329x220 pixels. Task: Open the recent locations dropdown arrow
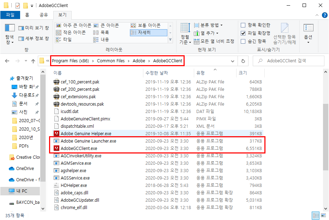click(26, 61)
